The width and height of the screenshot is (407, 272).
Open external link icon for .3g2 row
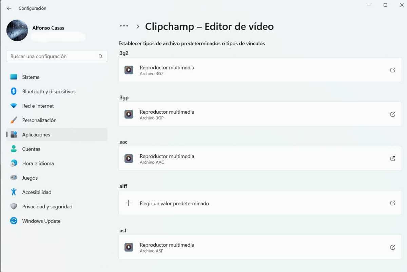(x=393, y=70)
